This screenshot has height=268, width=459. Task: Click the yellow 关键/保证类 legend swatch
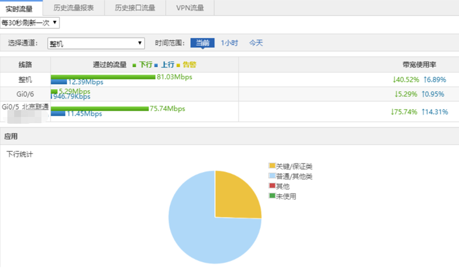(271, 166)
